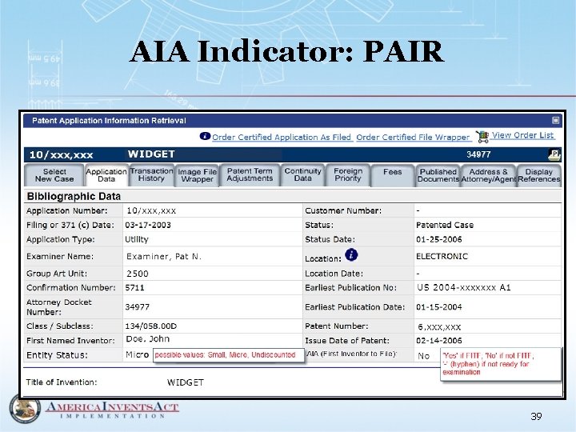This screenshot has width=576, height=432.
Task: Click the America Invents Act seal logo
Action: (25, 408)
